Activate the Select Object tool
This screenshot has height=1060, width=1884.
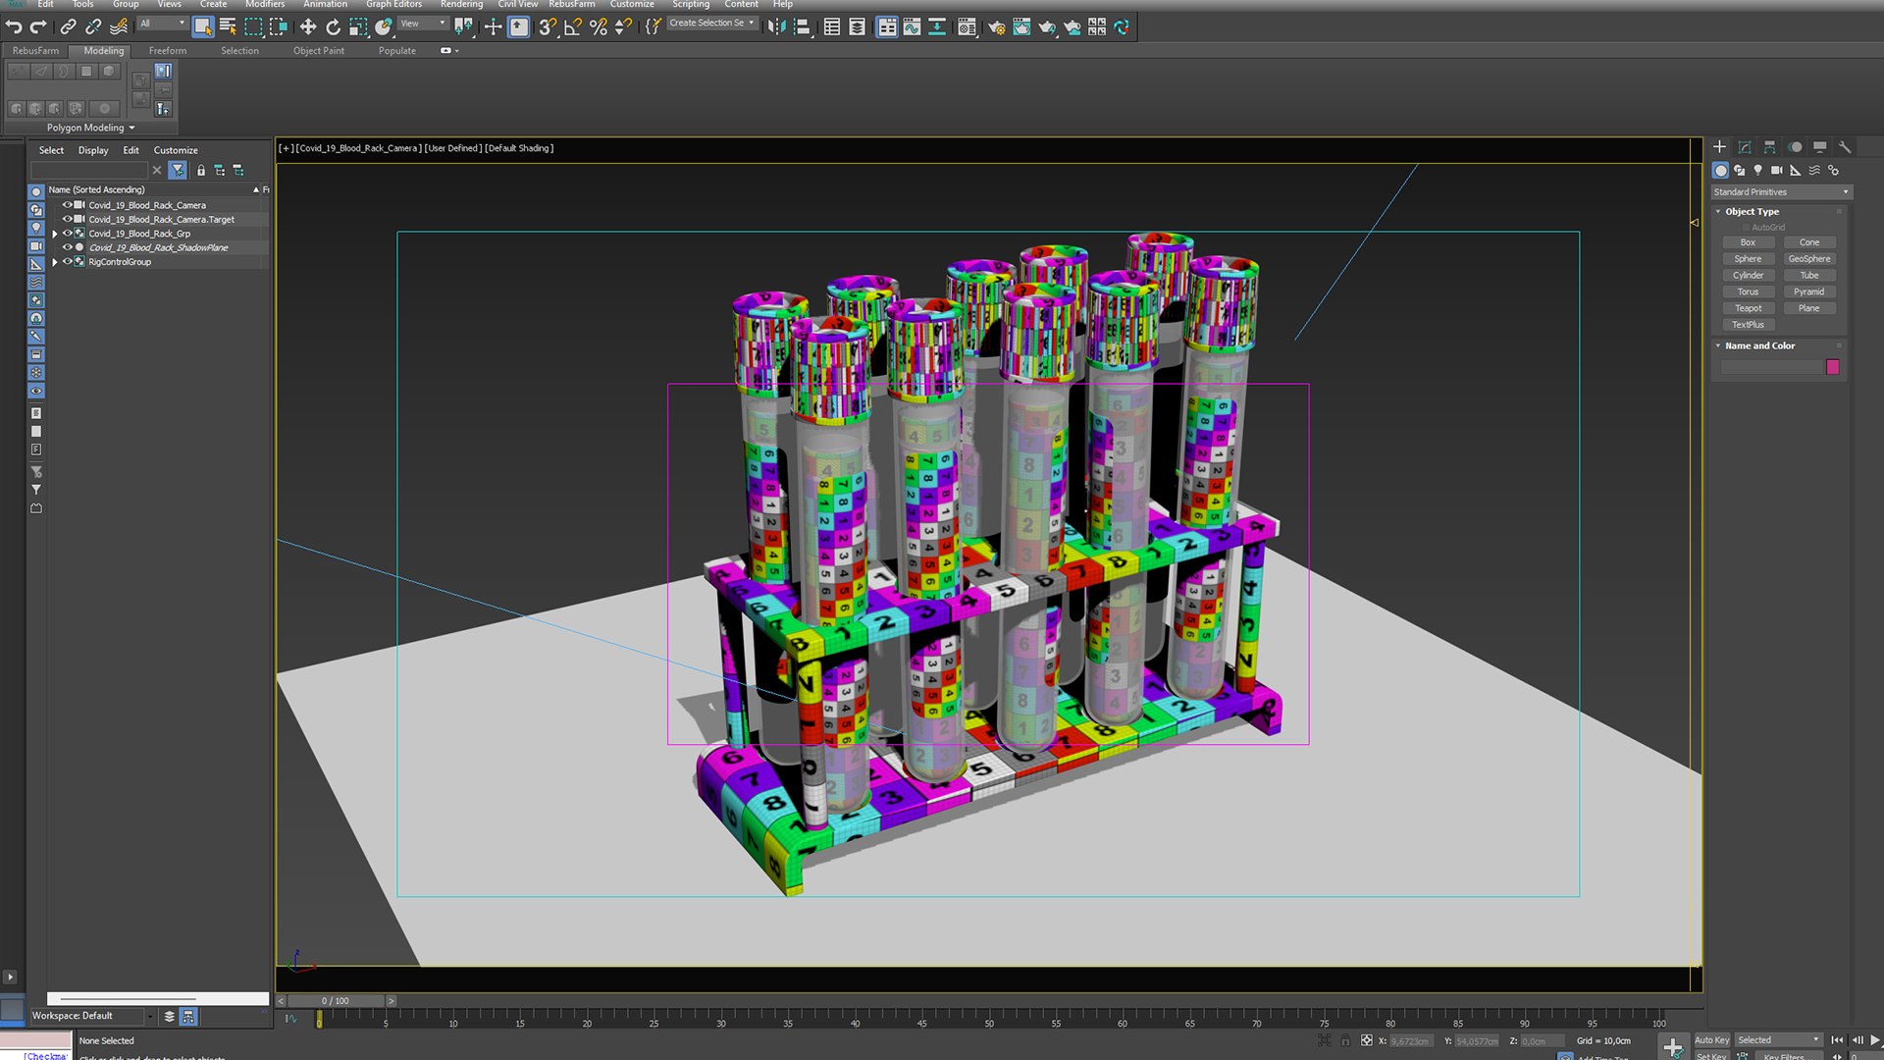tap(203, 27)
